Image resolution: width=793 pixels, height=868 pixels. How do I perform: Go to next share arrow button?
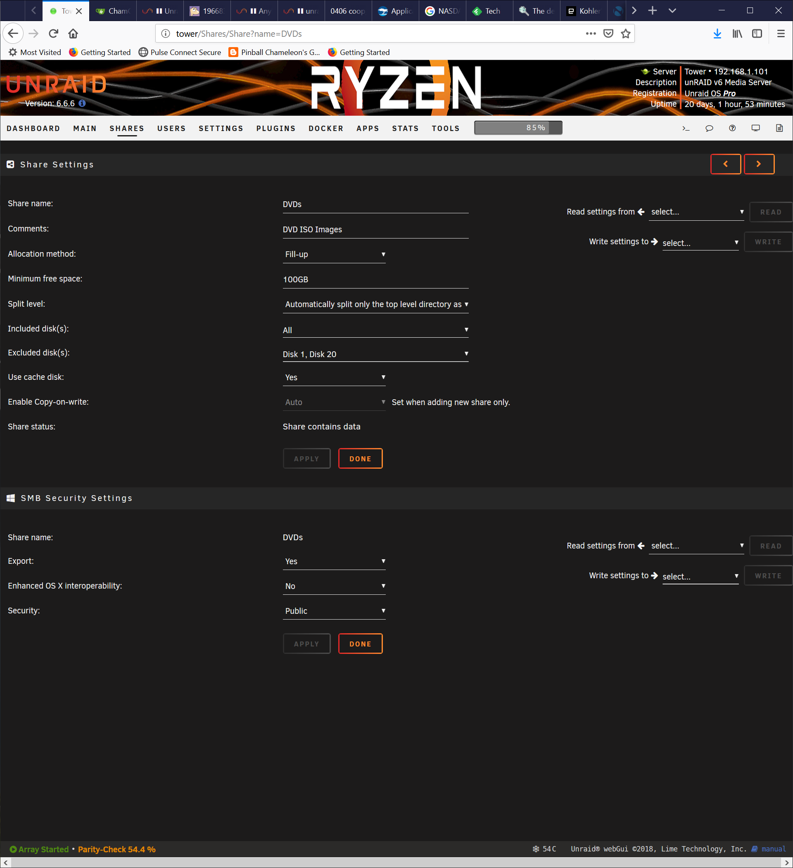pos(759,164)
